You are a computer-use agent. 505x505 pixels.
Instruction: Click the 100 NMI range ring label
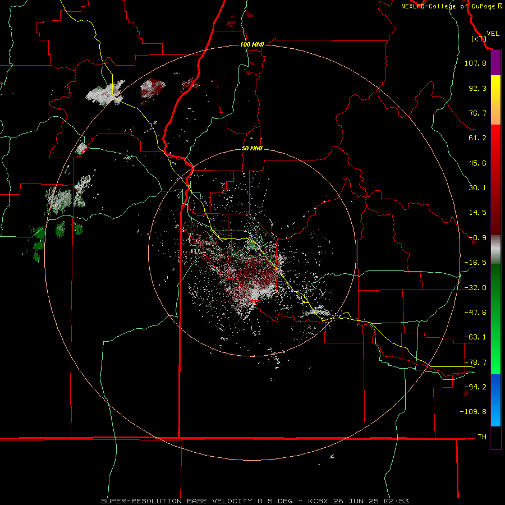coord(252,44)
